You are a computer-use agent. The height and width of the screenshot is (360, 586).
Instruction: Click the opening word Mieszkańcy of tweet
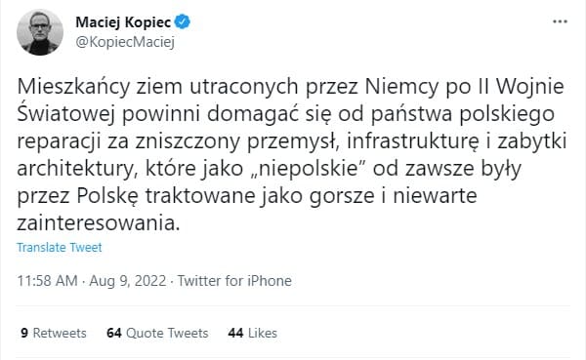tap(73, 87)
